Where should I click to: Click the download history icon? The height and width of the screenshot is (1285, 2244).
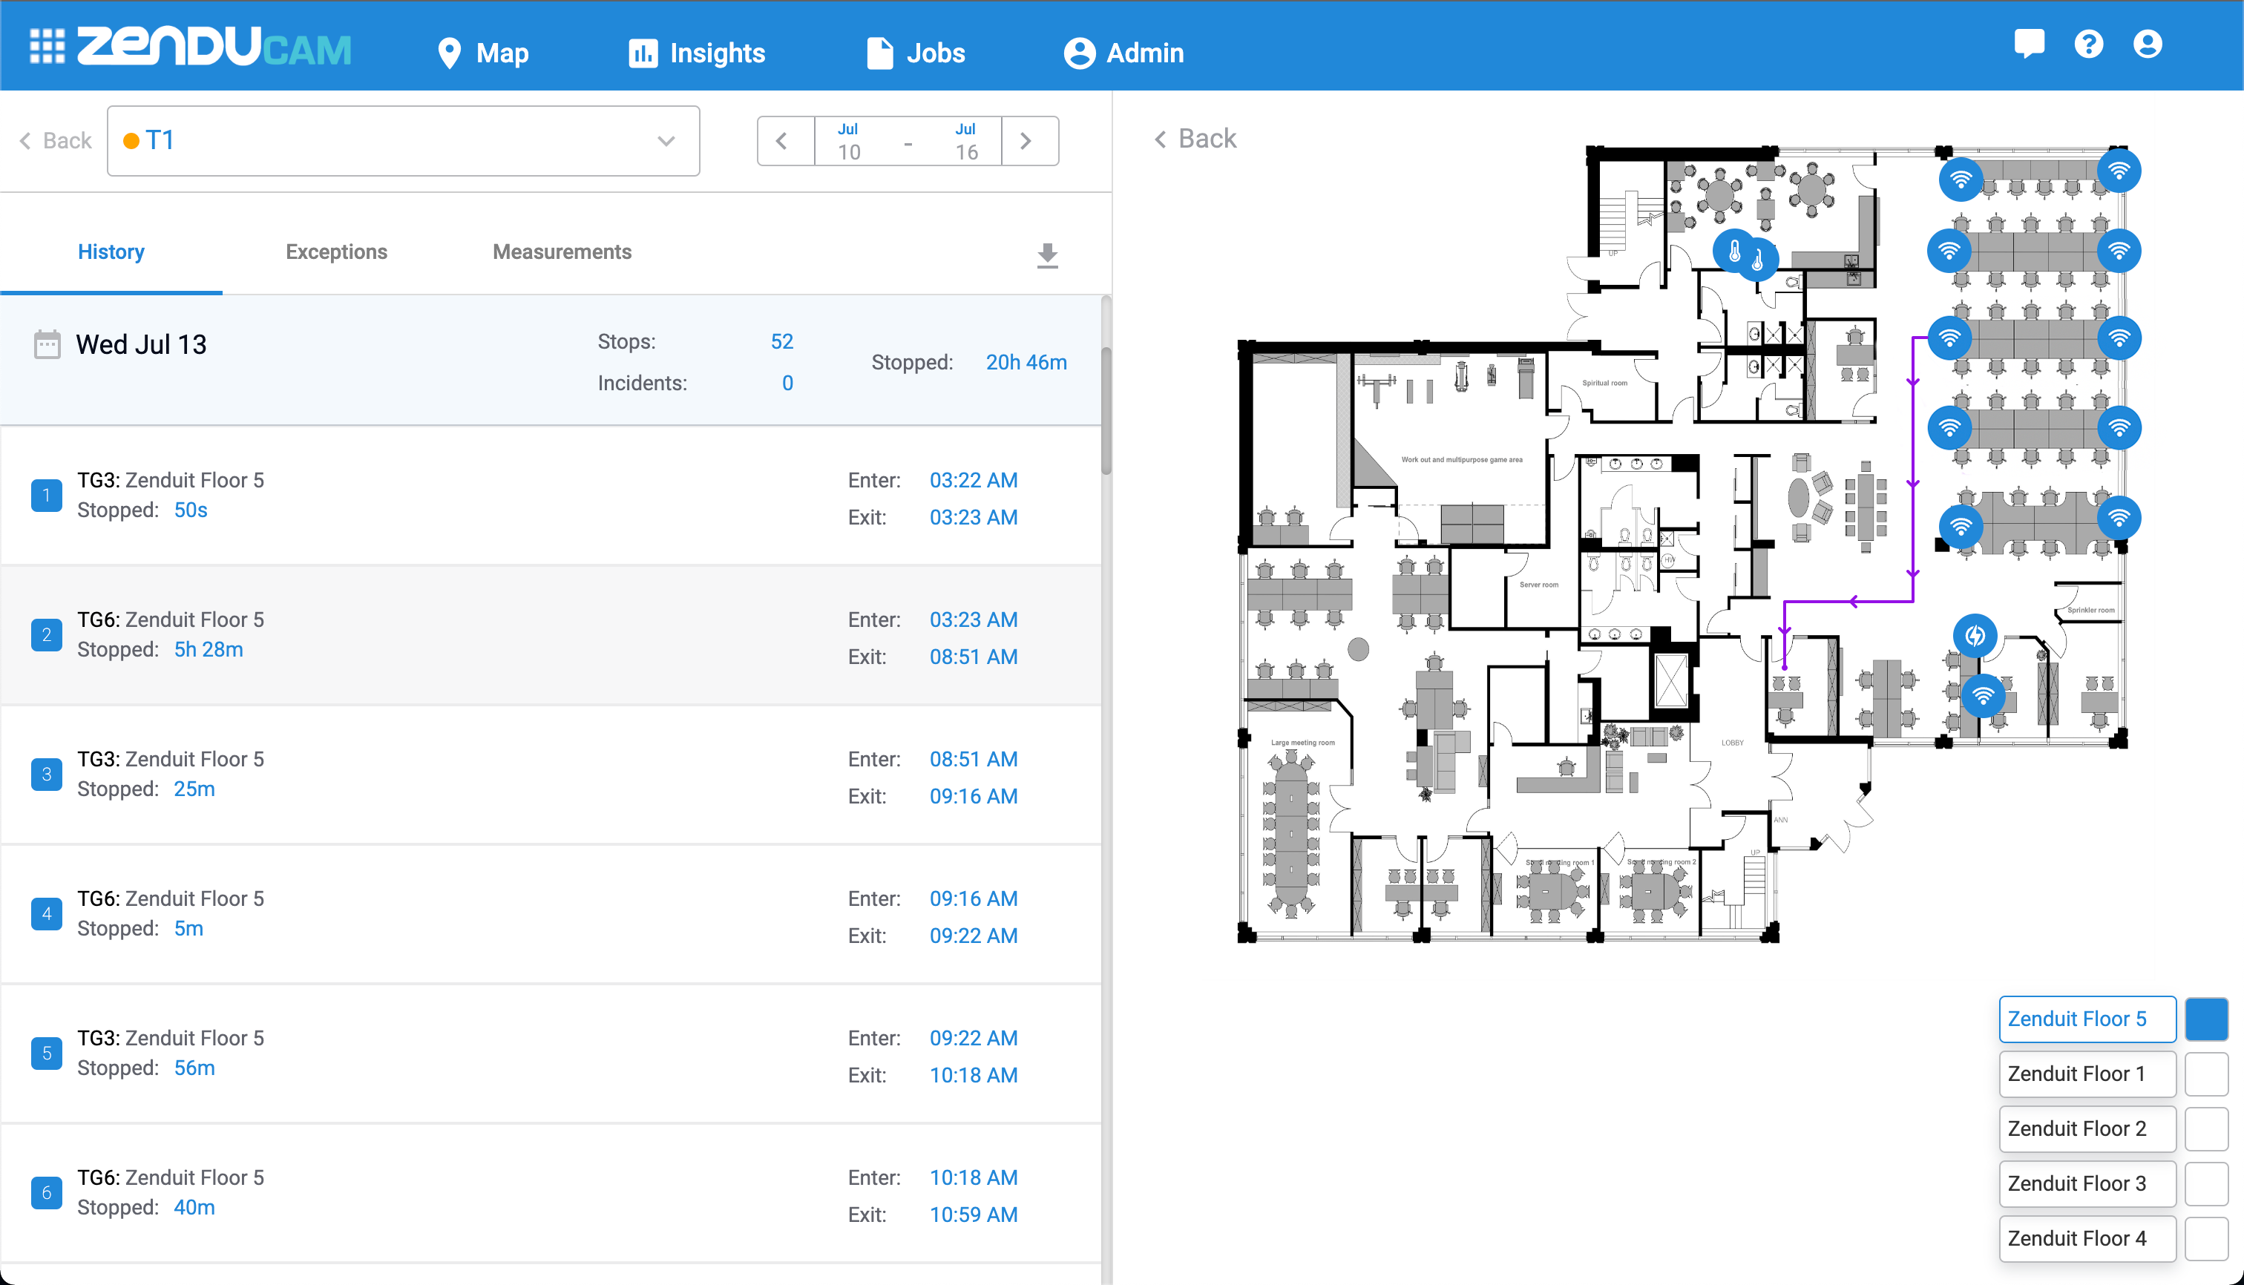(1047, 256)
